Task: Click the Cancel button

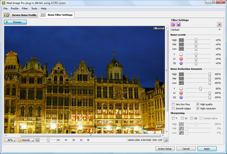Action: 186,149
